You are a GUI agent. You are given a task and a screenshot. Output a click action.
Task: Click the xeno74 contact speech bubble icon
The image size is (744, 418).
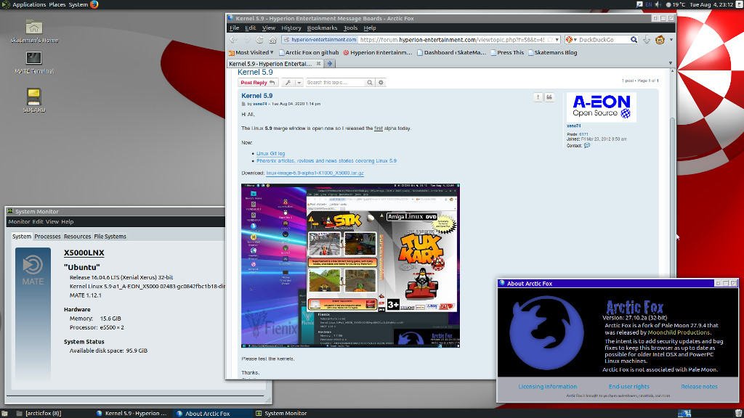[587, 145]
